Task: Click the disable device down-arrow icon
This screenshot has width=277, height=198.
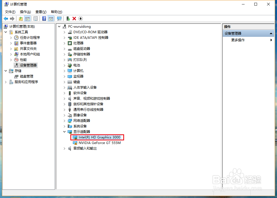Action: (x=80, y=19)
